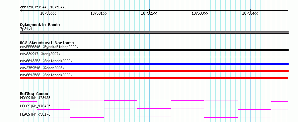Image resolution: width=298 pixels, height=122 pixels.
Task: Click the 18758000 ruler position label
Action: point(48,13)
